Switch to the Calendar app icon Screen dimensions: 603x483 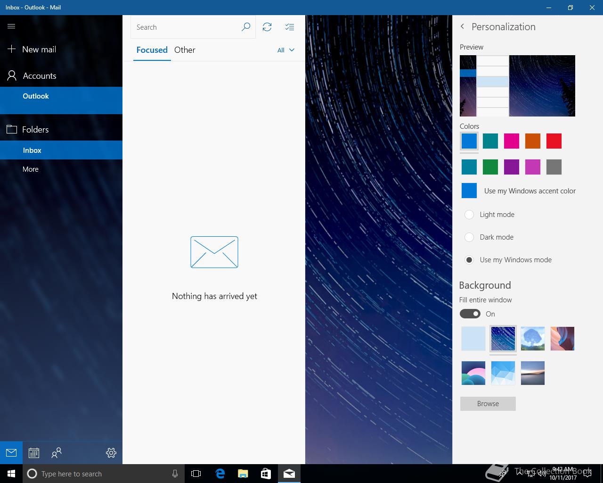(x=34, y=453)
